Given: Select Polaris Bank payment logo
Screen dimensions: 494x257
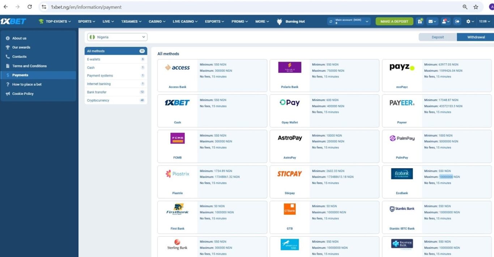Looking at the screenshot, I should (290, 67).
